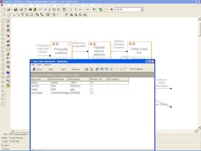This screenshot has width=201, height=151.
Task: Click the grid lines icon in the data table toolbar
Action: (x=112, y=69)
